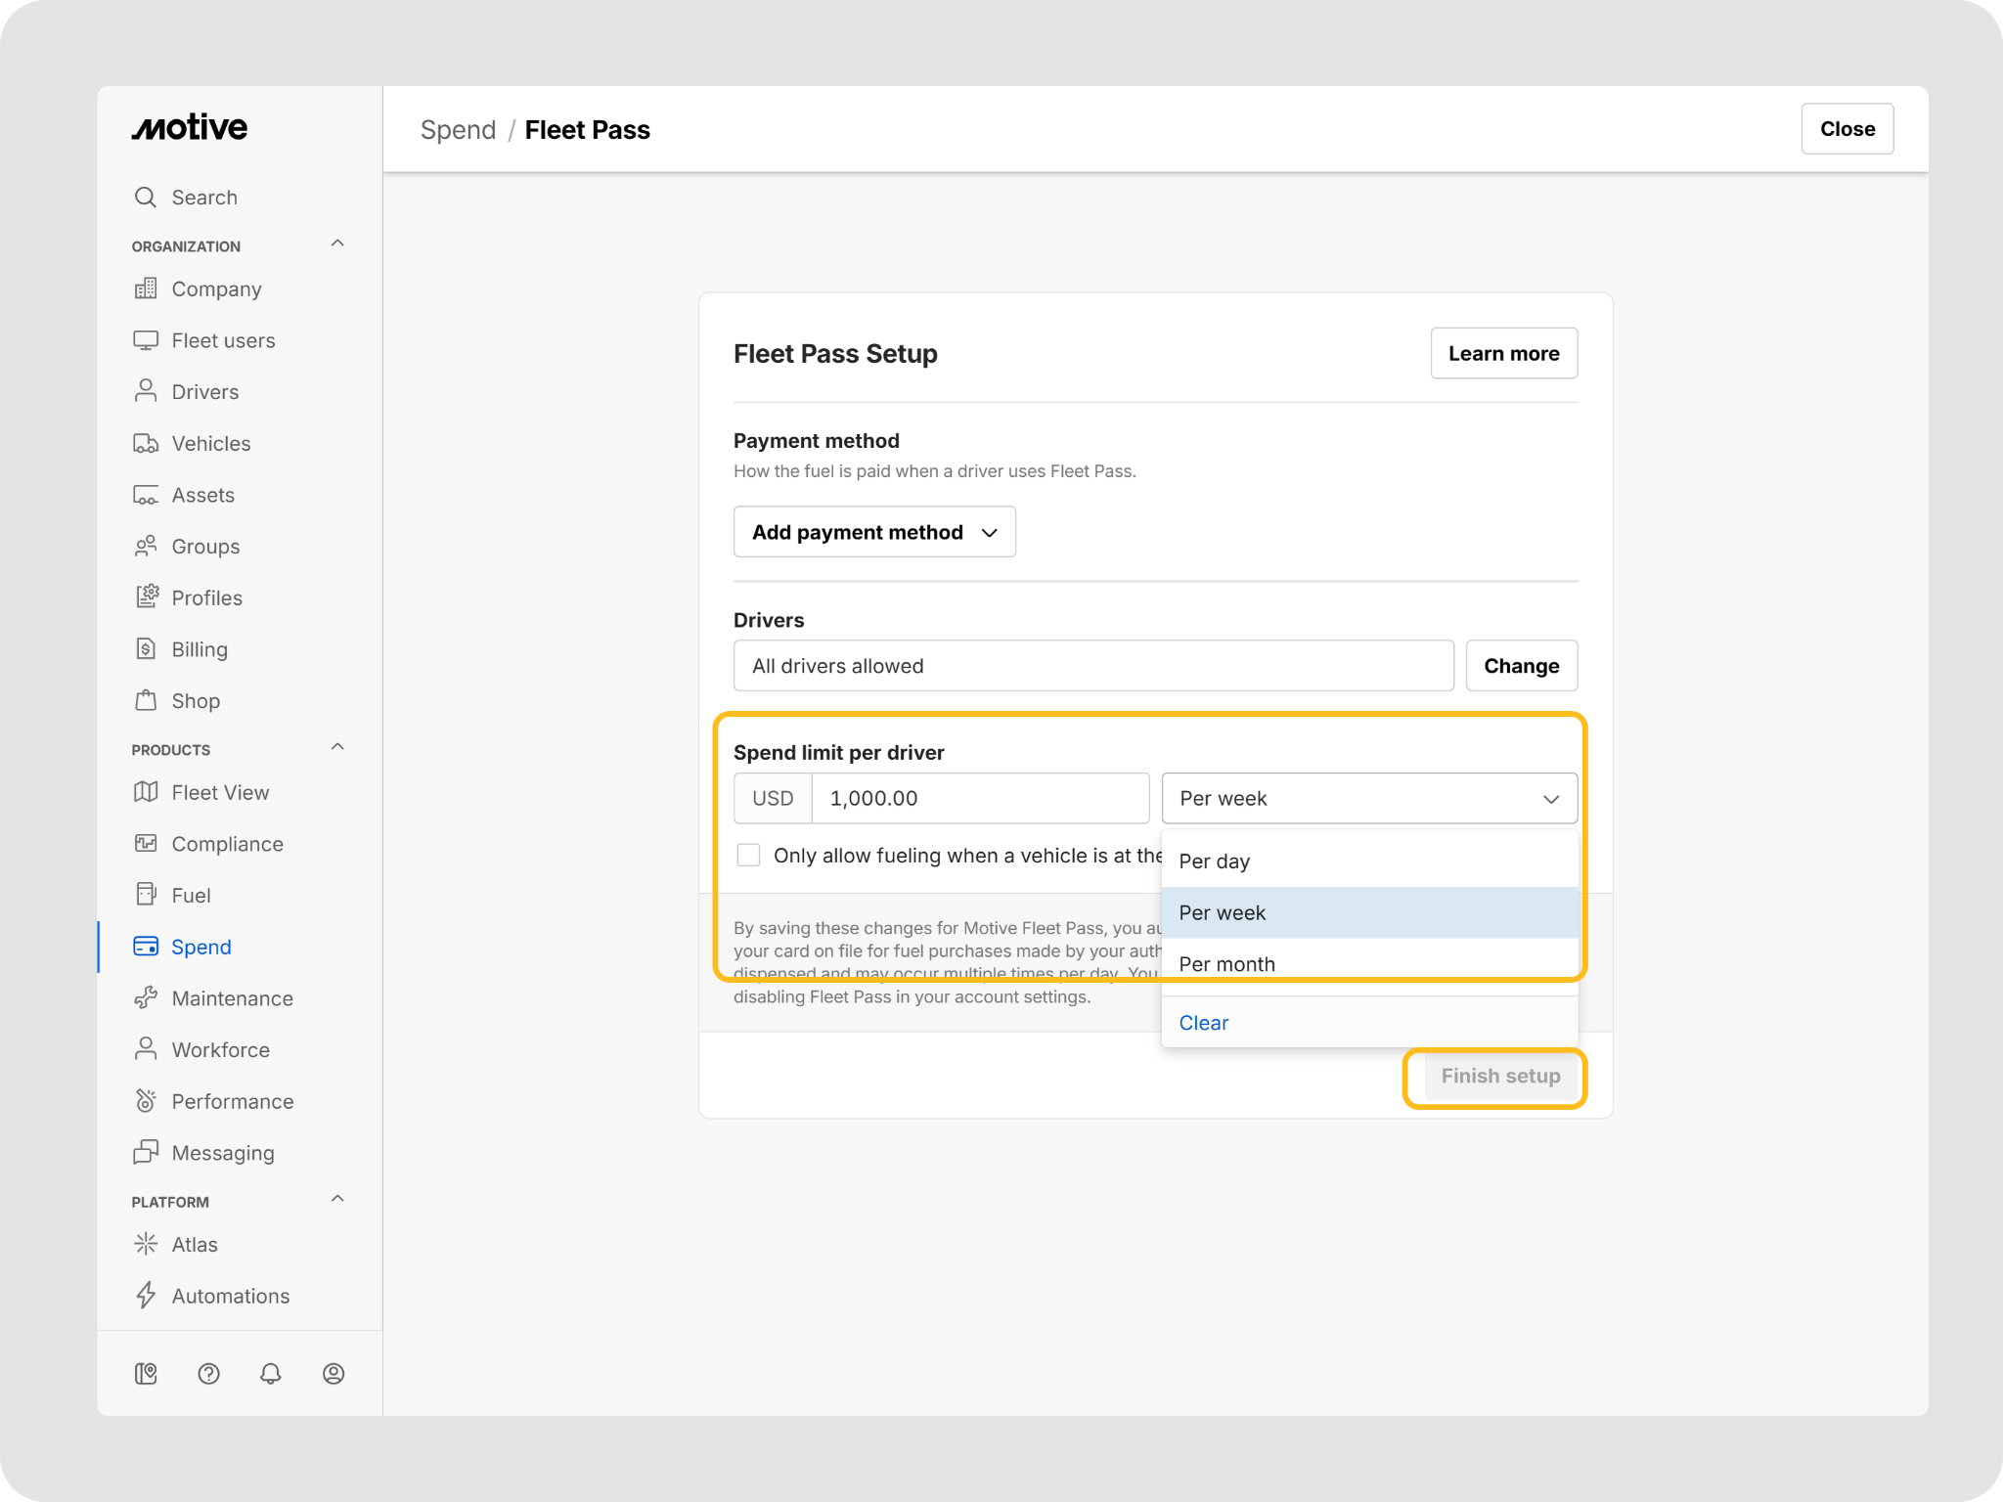The image size is (2003, 1502).
Task: Open the Add payment method dropdown
Action: tap(874, 532)
